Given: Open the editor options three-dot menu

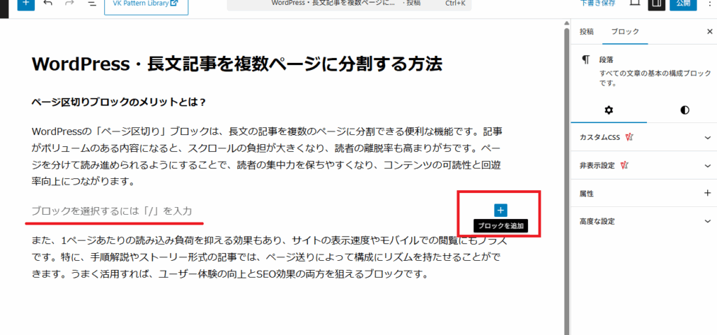Looking at the screenshot, I should click(709, 3).
